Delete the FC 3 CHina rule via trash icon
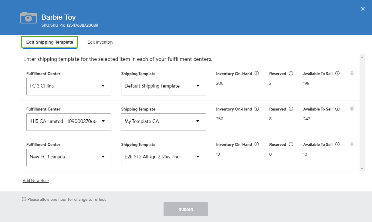The width and height of the screenshot is (372, 222). coord(352,73)
